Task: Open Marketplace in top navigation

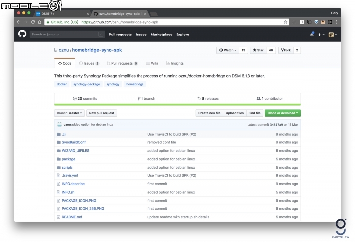Action: tap(161, 35)
